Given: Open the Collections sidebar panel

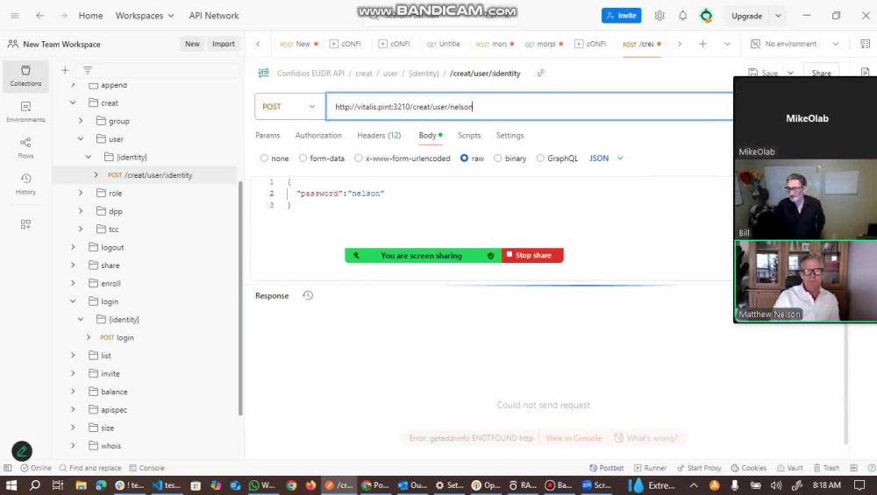Looking at the screenshot, I should pos(25,76).
